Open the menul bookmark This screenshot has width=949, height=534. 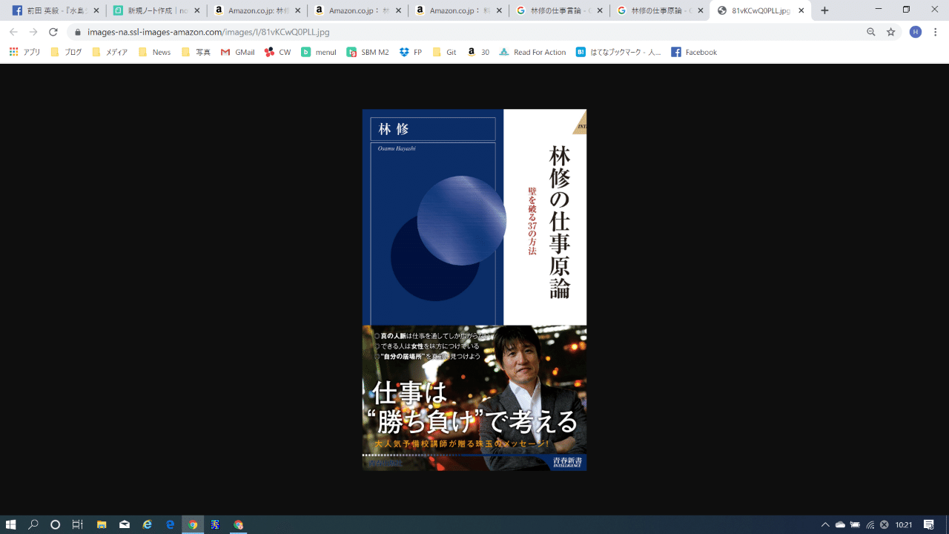pyautogui.click(x=318, y=52)
